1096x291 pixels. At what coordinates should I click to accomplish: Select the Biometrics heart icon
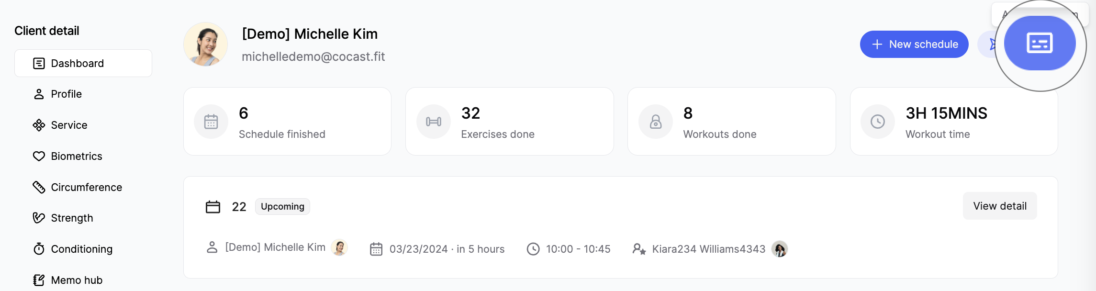(x=39, y=156)
